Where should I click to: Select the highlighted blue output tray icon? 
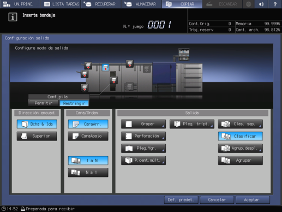[105, 67]
